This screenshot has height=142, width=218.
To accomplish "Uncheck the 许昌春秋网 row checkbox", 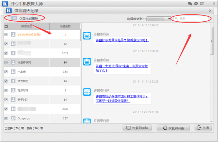I will tap(6, 62).
